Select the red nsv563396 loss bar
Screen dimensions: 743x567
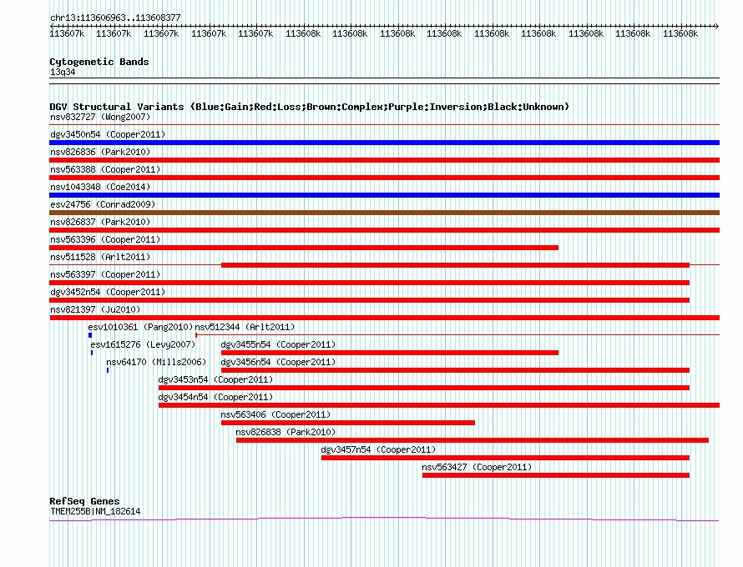tap(304, 248)
